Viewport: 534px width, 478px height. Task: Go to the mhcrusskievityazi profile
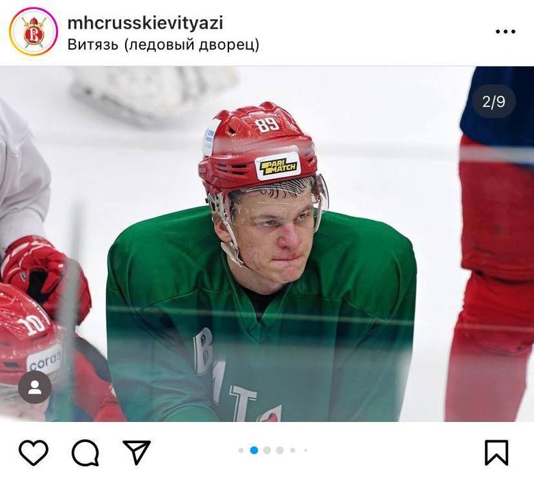pos(146,23)
